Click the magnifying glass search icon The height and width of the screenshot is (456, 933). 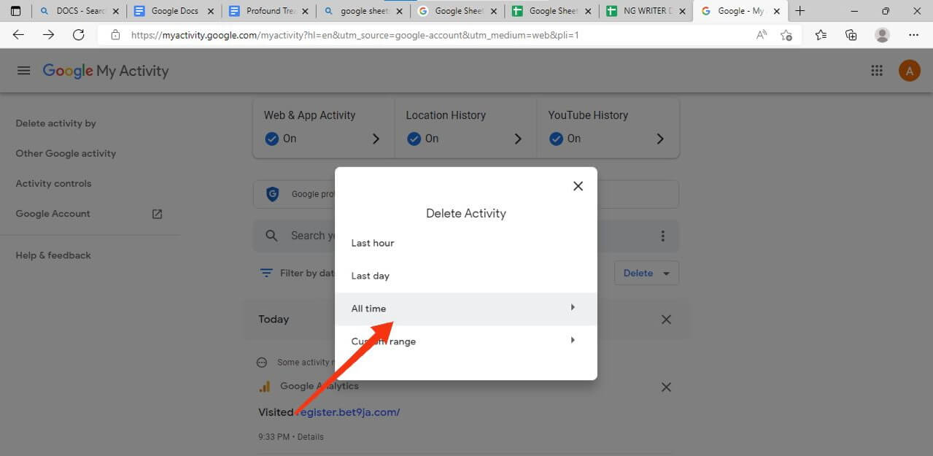(271, 236)
